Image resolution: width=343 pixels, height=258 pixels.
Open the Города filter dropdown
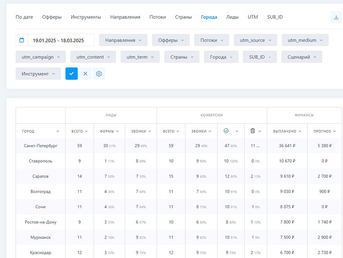[221, 57]
